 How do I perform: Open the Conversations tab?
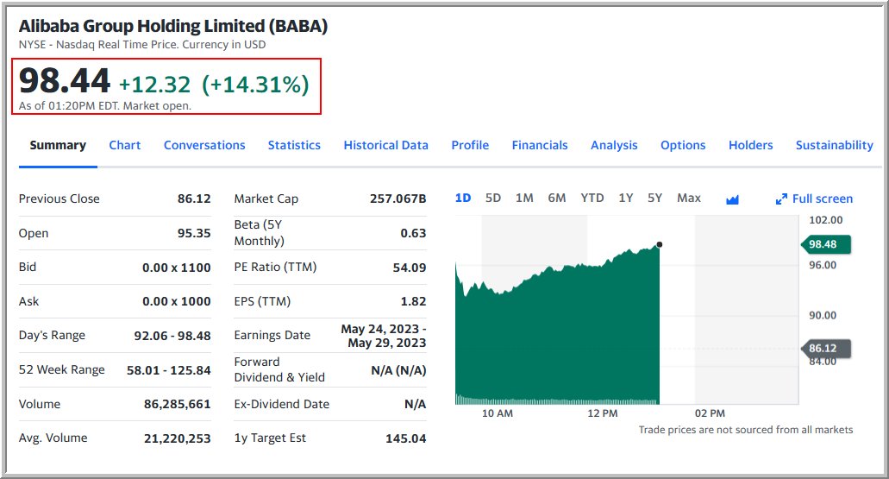(x=204, y=145)
